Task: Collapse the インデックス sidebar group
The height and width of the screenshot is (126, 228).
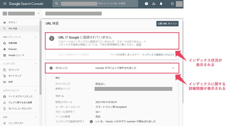Action: click(36, 64)
